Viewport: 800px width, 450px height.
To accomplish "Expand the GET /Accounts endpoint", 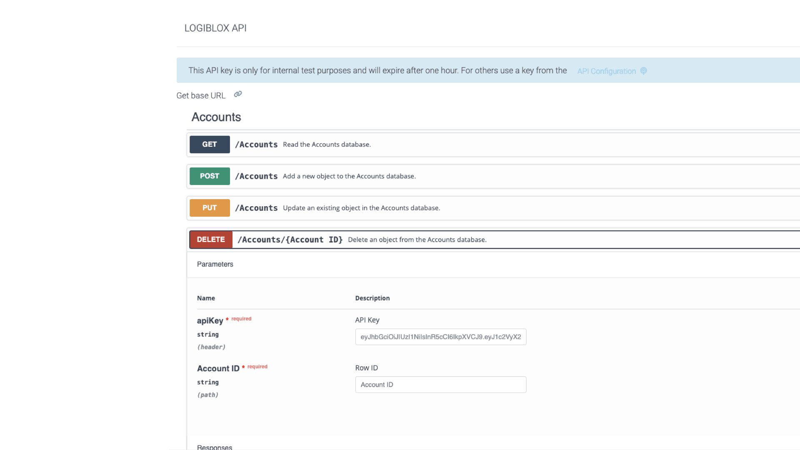I will (375, 144).
